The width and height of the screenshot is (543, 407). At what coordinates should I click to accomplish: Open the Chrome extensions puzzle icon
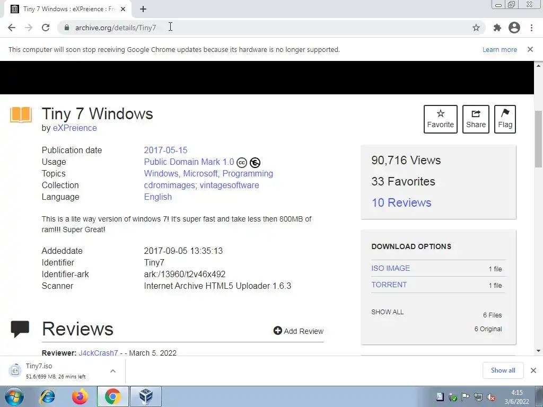497,28
